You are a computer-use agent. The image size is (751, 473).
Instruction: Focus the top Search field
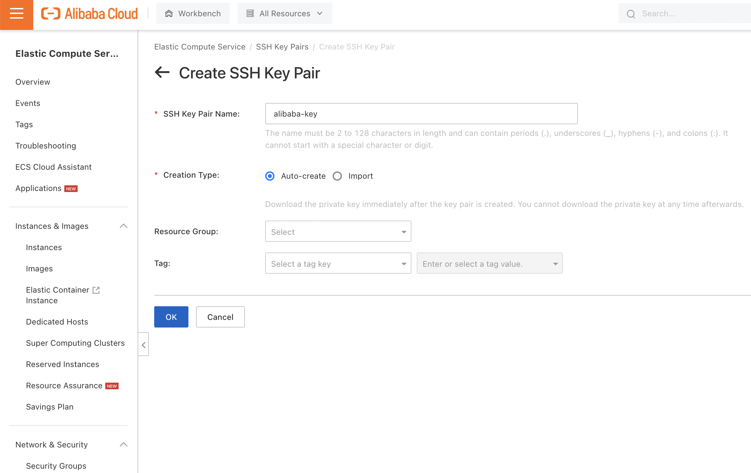click(685, 14)
